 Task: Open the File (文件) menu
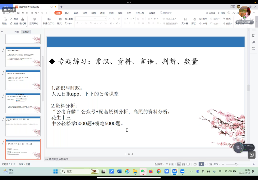pyautogui.click(x=8, y=13)
